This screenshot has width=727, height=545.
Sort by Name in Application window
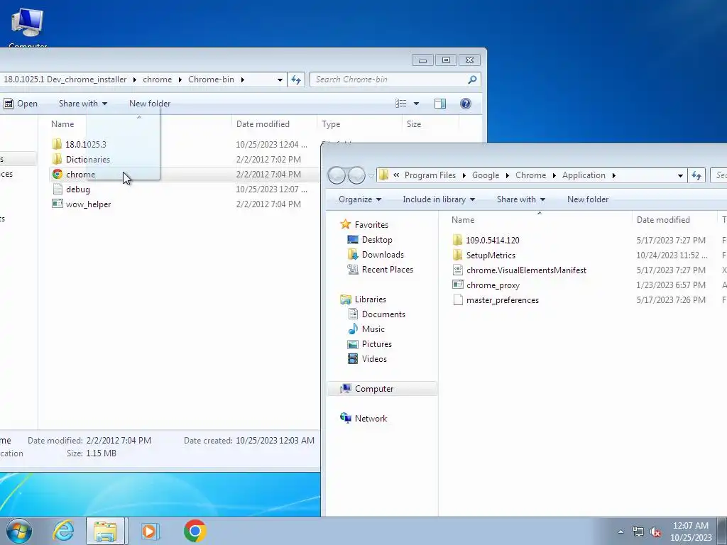(463, 220)
